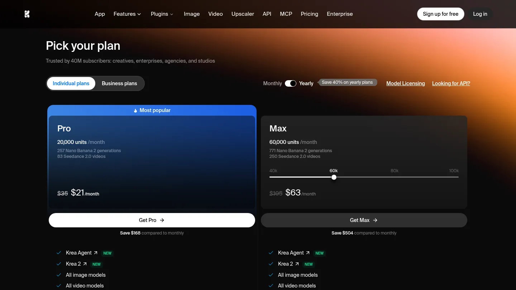This screenshot has height=290, width=516.
Task: Click the 60,000 units /month text
Action: tap(293, 142)
